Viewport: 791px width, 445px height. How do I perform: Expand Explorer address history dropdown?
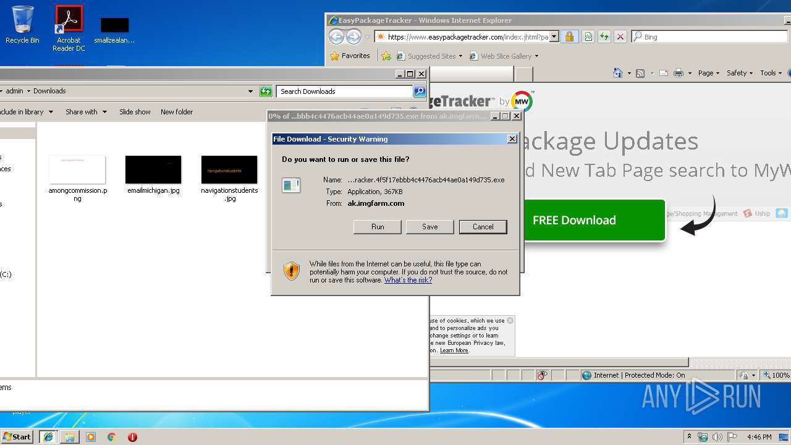[250, 91]
